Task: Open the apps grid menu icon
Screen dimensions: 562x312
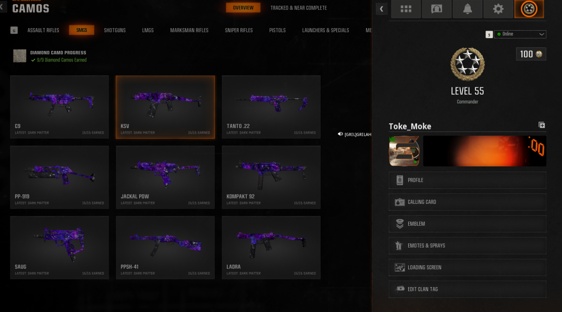Action: pyautogui.click(x=406, y=9)
